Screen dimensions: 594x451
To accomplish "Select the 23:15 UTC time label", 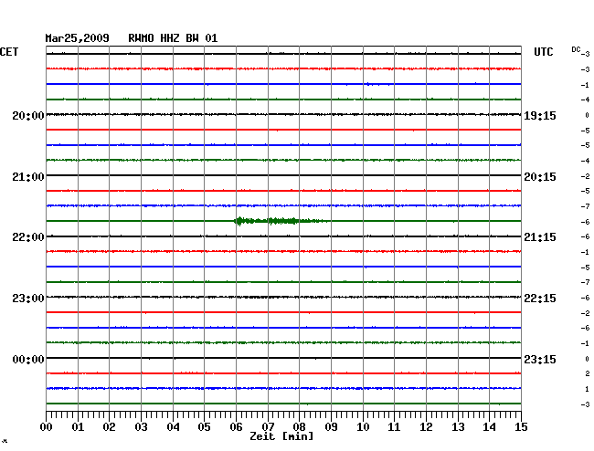I will [x=540, y=359].
